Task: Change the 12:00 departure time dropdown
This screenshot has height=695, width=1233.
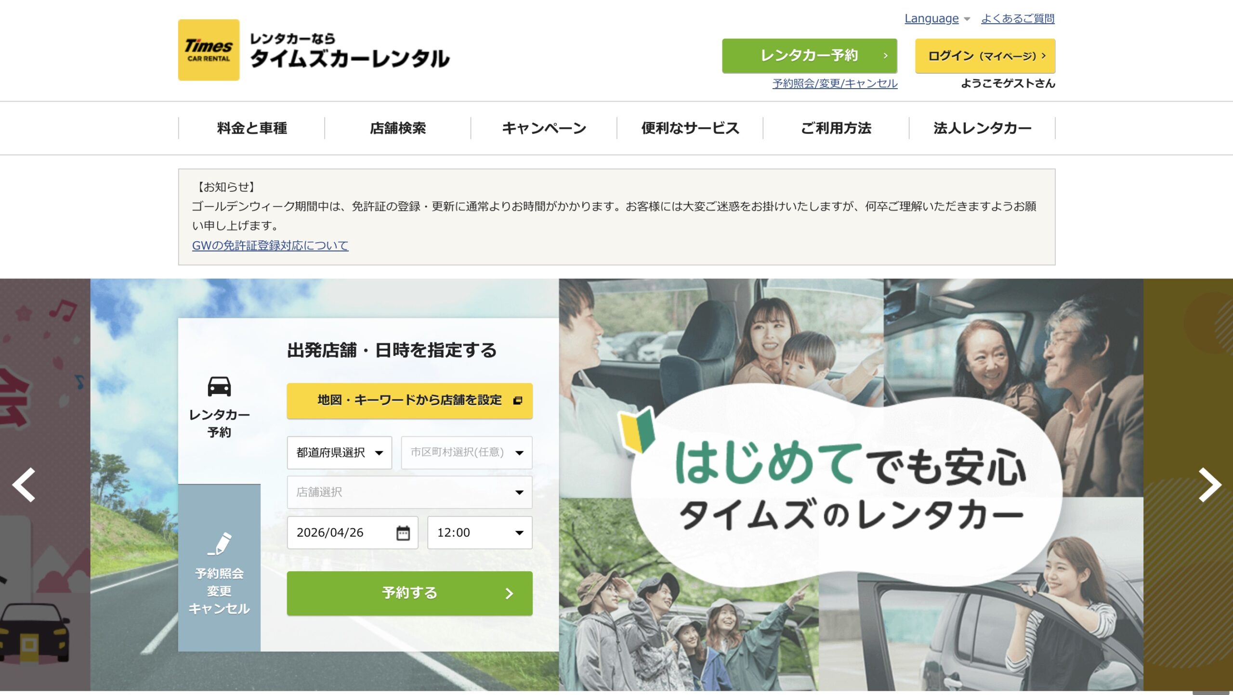Action: coord(480,533)
